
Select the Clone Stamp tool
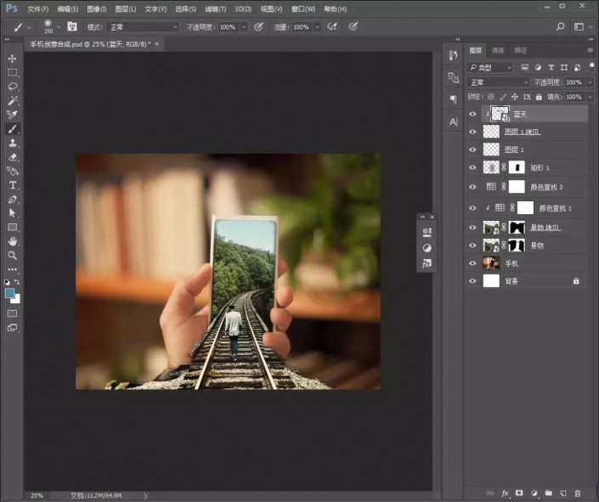tap(12, 143)
